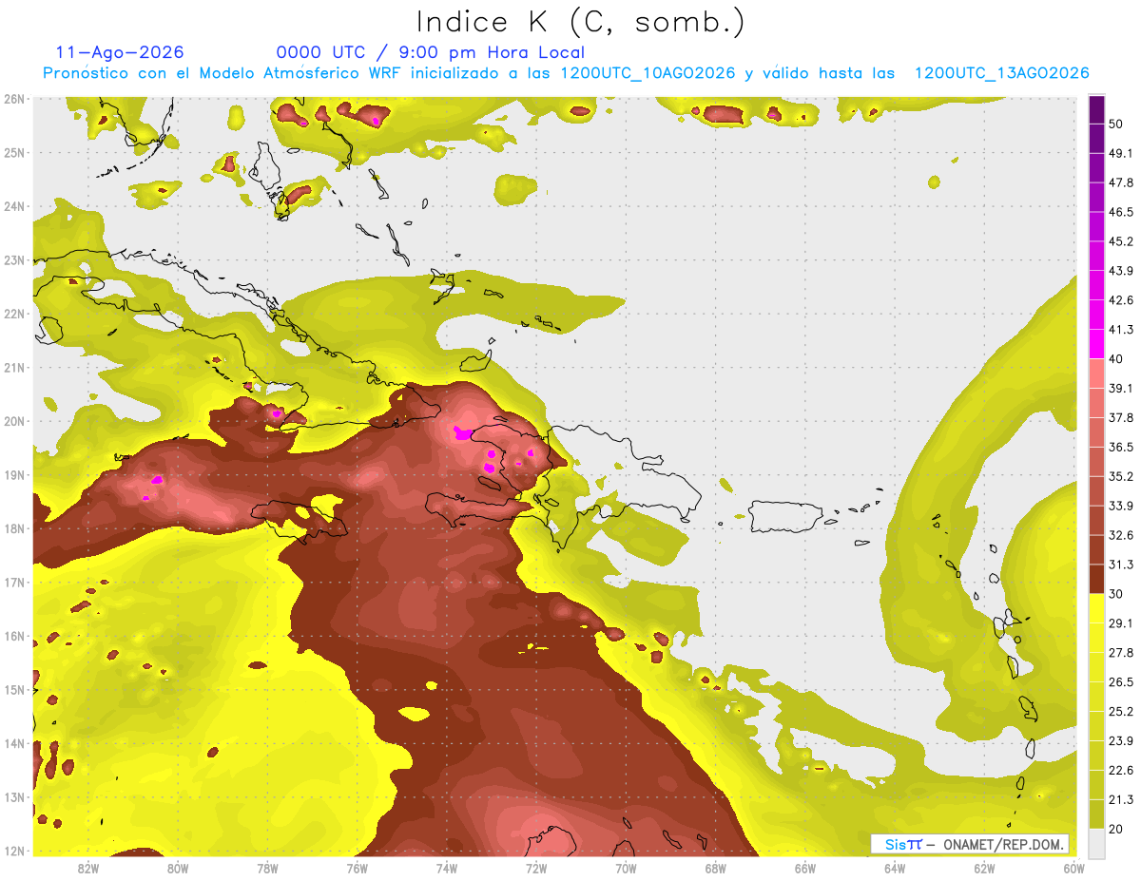Click the colorbar value label 36.5
The image size is (1141, 881).
click(x=1120, y=447)
